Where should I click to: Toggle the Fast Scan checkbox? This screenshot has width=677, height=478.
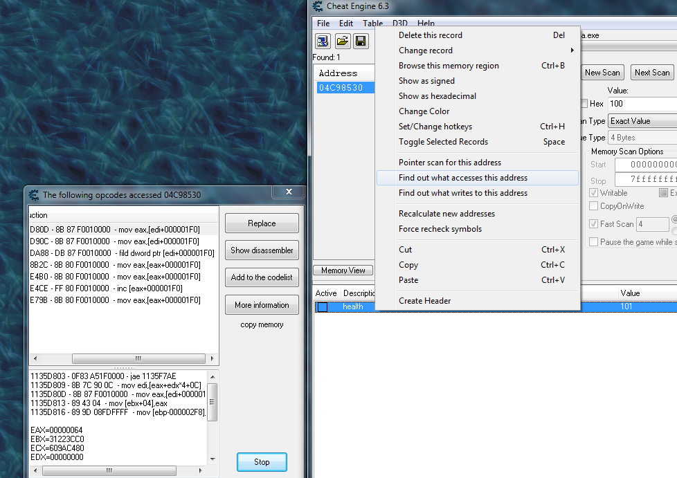tap(594, 224)
